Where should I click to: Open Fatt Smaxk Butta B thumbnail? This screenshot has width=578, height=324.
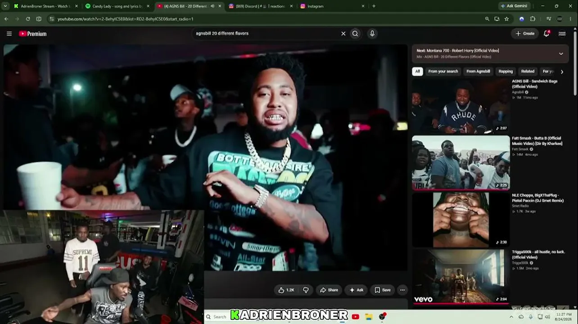pos(461,163)
